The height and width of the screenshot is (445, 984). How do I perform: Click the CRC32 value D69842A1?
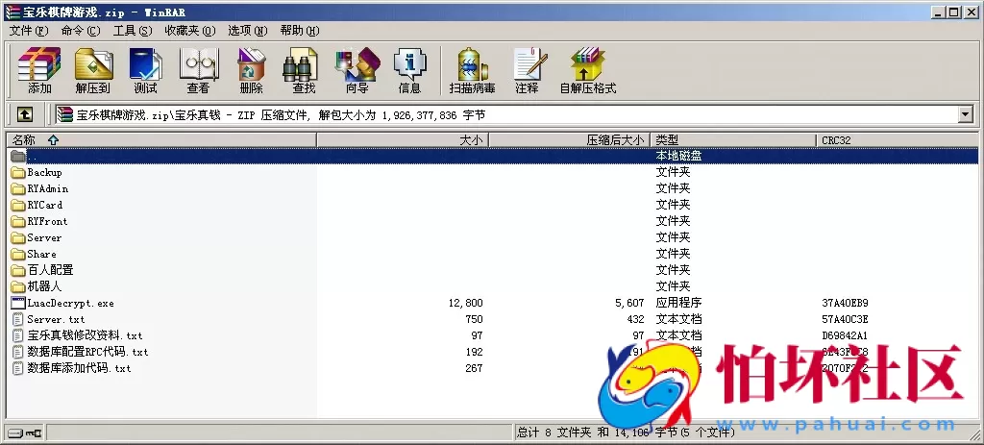(845, 335)
